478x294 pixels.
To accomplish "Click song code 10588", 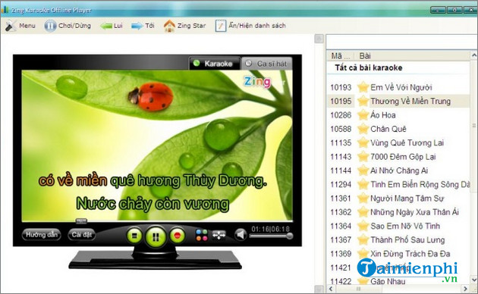I will (341, 129).
